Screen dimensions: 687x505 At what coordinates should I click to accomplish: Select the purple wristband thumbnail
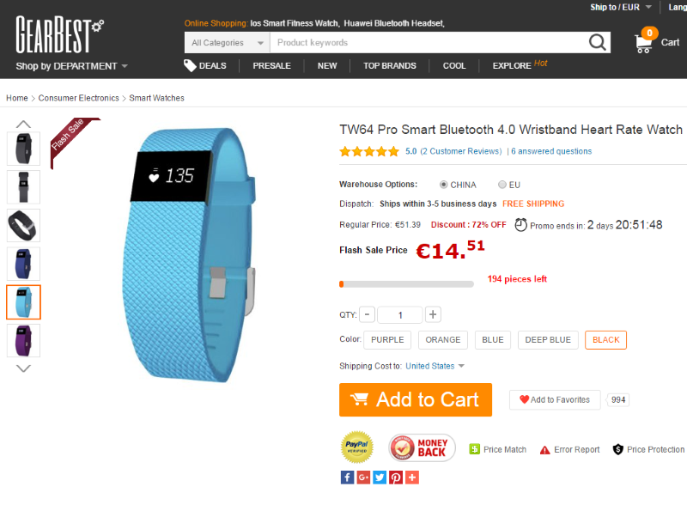(24, 341)
